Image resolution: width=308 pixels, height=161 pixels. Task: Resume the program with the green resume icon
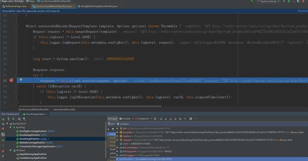pos(3,141)
